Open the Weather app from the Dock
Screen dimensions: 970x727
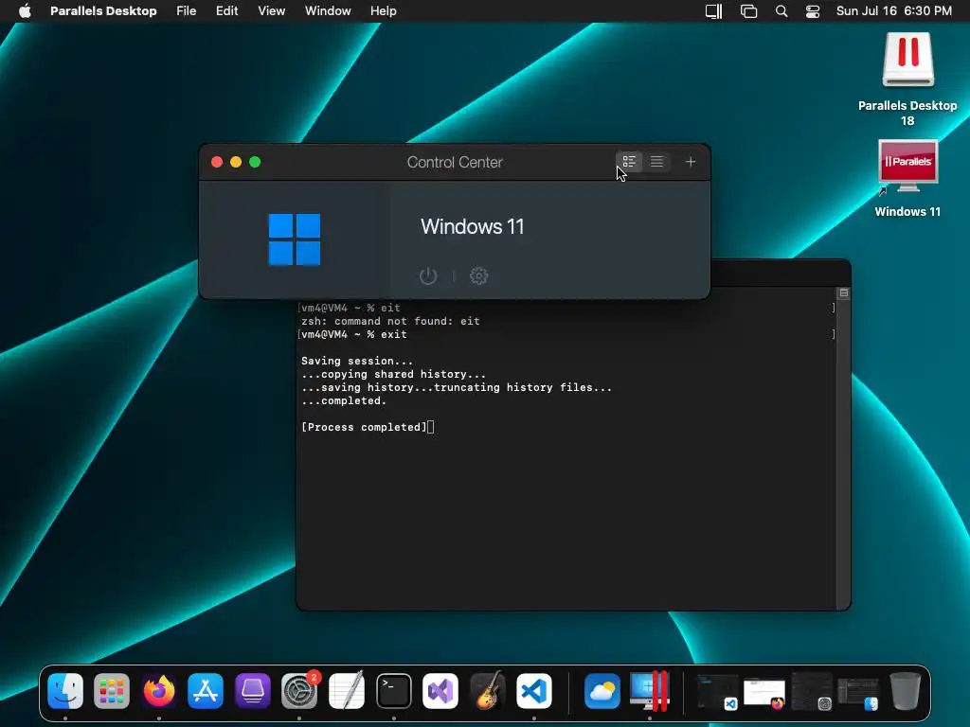tap(602, 690)
